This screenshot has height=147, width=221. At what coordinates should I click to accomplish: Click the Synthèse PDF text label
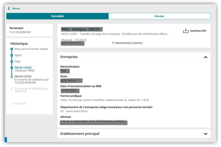(198, 31)
